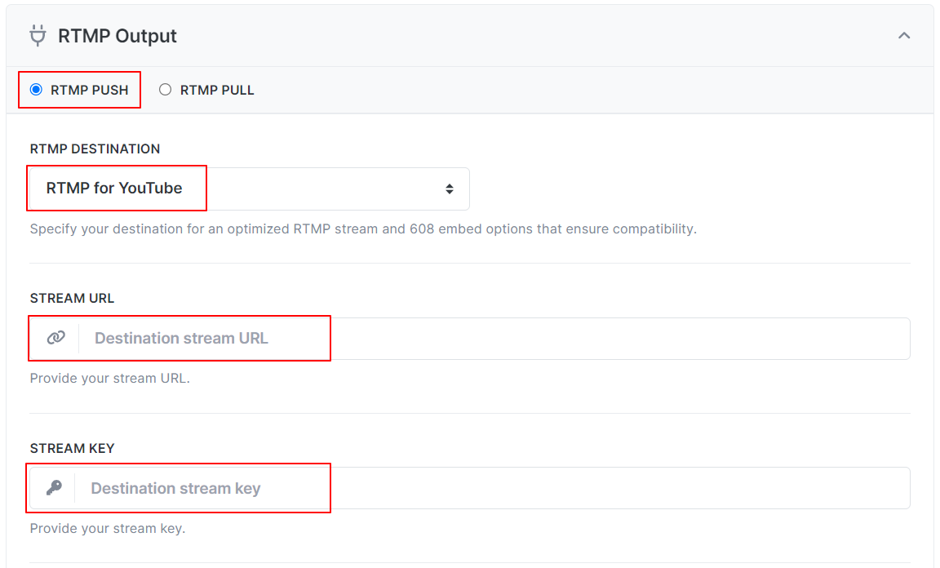Click the RTMP DESTINATION field label
The image size is (940, 568).
click(95, 149)
